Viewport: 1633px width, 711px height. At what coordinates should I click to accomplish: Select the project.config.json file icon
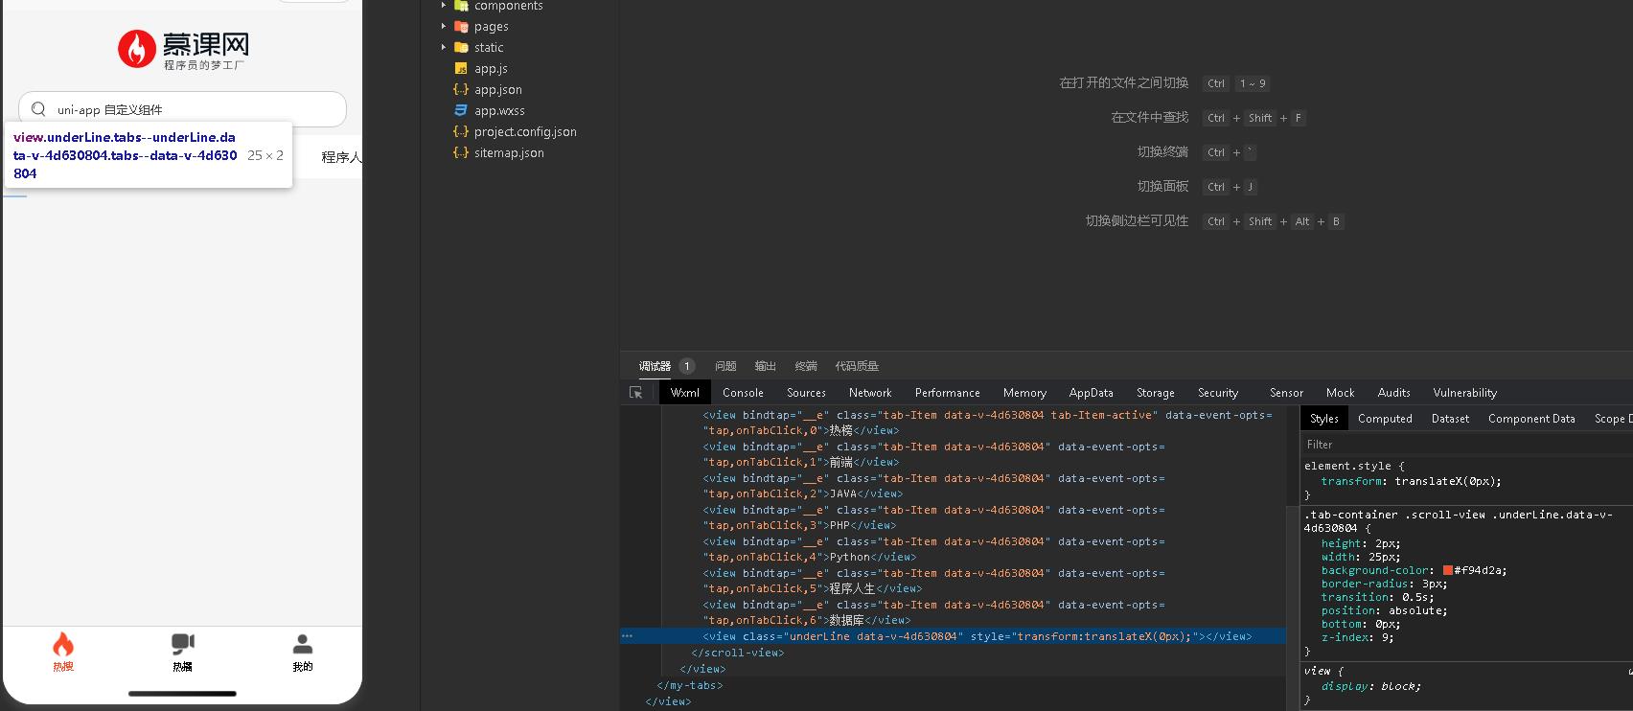coord(461,132)
